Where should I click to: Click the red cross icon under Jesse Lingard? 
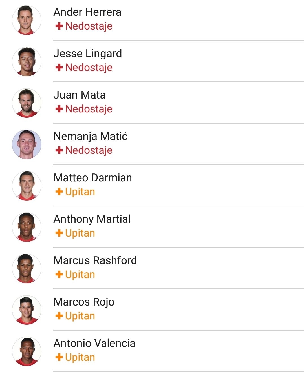click(x=59, y=68)
